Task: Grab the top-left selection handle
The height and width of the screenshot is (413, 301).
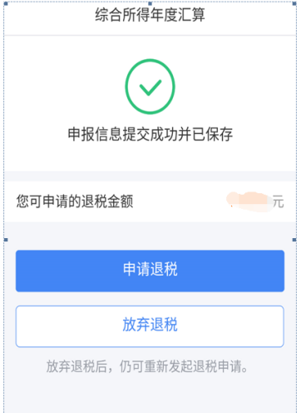Action: click(x=6, y=4)
